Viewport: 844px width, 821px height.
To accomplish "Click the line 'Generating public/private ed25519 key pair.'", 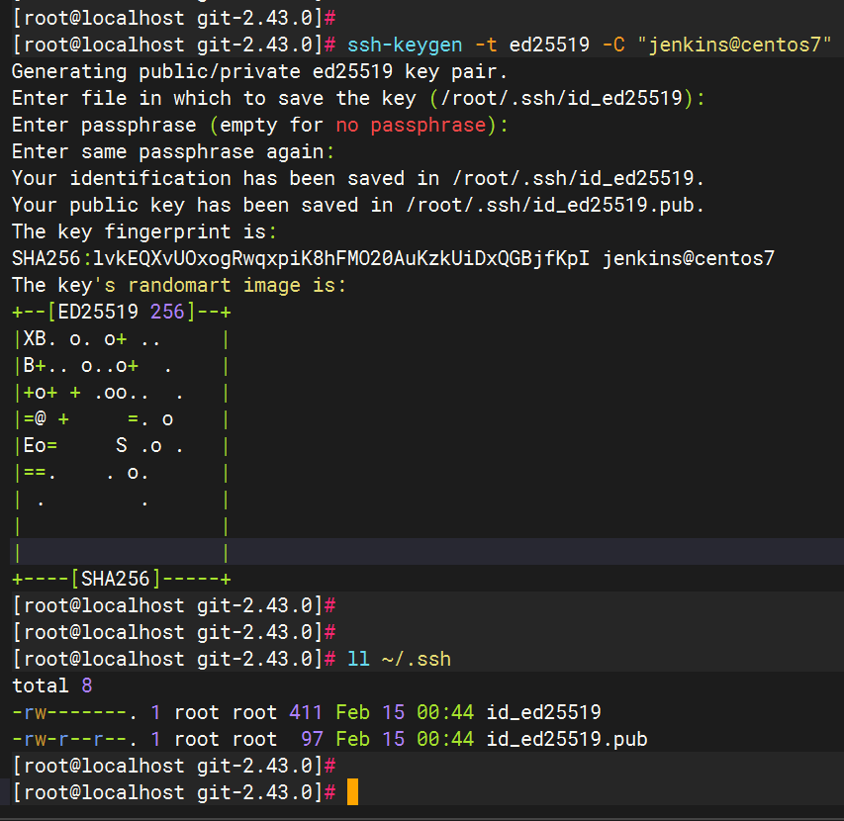I will (259, 71).
